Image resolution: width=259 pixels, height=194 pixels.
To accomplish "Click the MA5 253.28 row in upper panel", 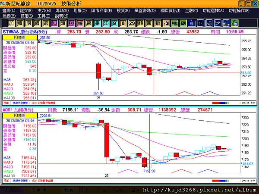I will (20, 80).
